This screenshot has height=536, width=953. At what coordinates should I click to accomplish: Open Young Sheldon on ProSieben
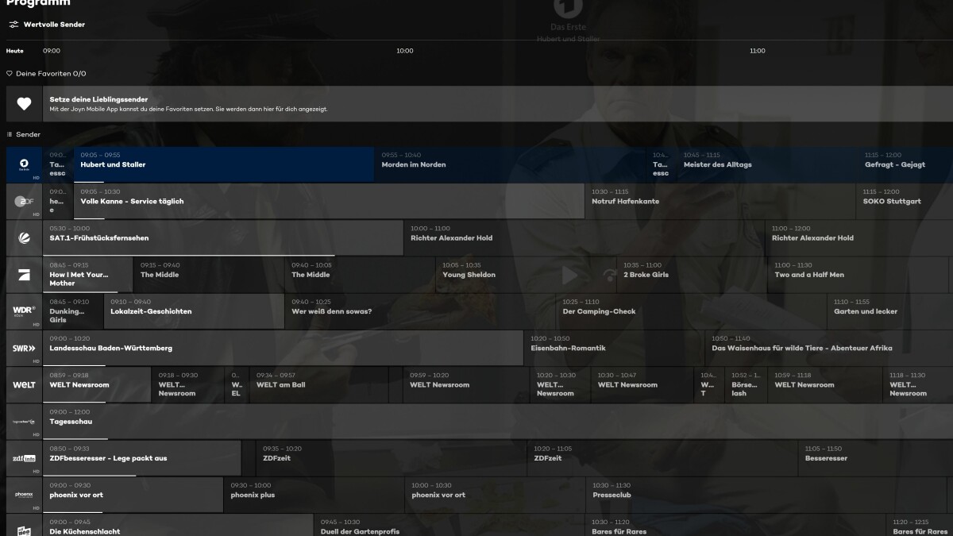point(525,275)
